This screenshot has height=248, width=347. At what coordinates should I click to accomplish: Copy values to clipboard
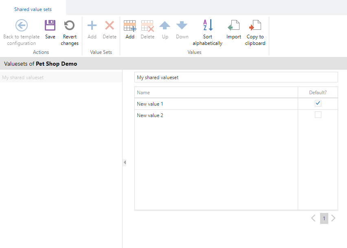255,26
